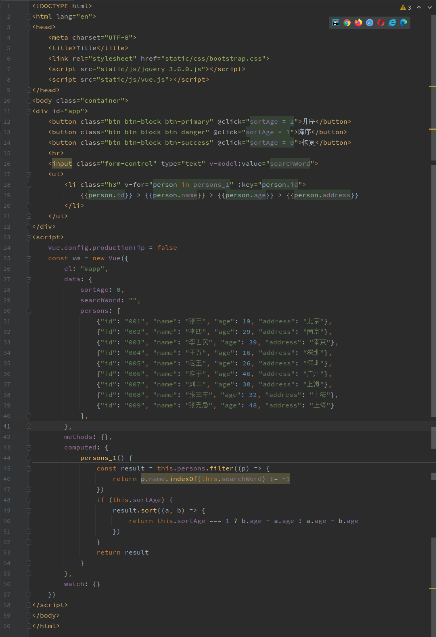Click the closing head tag fold marker
This screenshot has width=437, height=637.
click(x=29, y=90)
